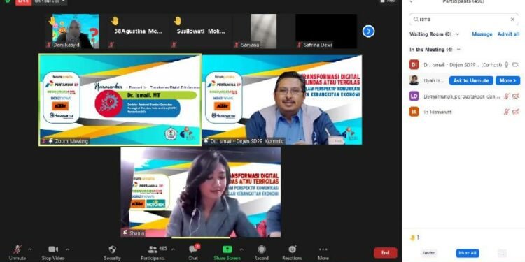Show next page of video thumbnails
Viewport: 525px width, 262px height.
click(368, 31)
